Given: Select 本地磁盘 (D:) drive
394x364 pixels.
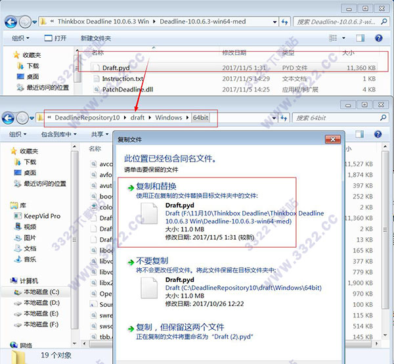Looking at the screenshot, I should (41, 303).
